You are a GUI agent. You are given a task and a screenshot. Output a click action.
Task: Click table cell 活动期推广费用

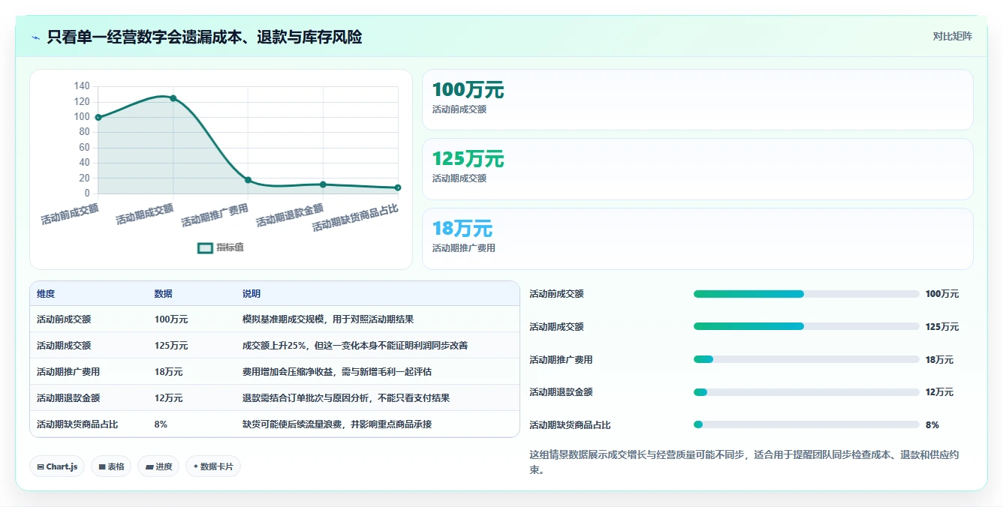[68, 371]
